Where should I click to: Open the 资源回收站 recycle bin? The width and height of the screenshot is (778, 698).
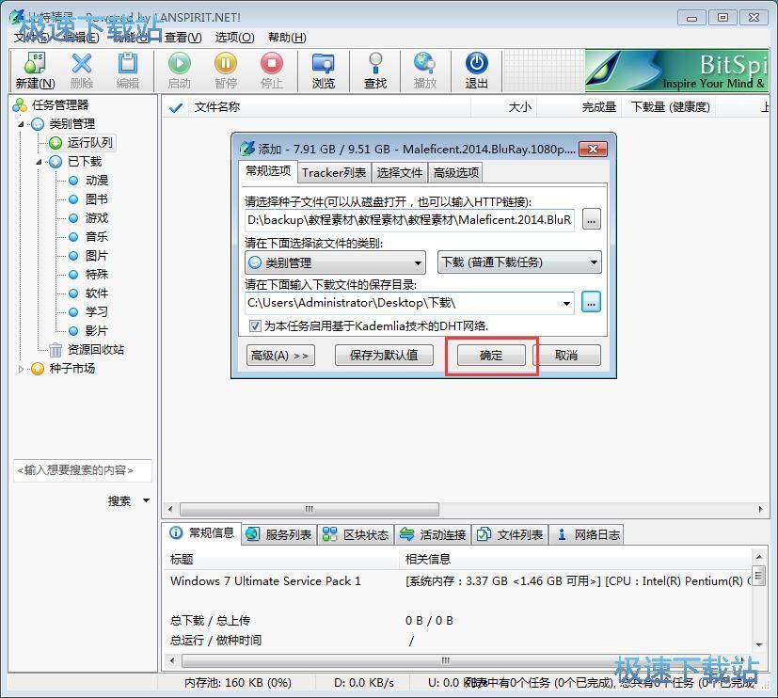[x=96, y=350]
